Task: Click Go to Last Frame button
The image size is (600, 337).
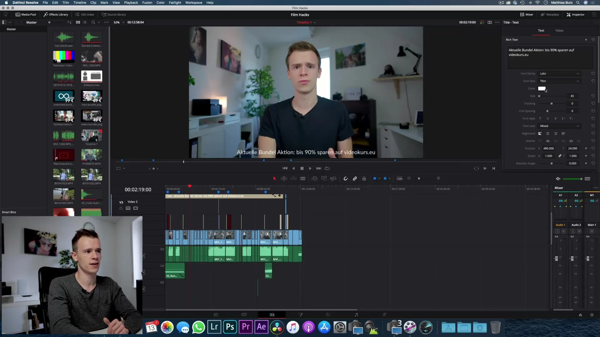Action: click(319, 168)
